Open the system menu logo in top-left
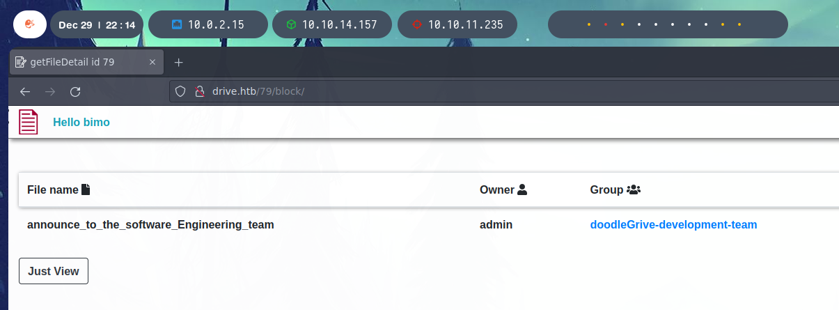The width and height of the screenshot is (839, 310). coord(30,24)
